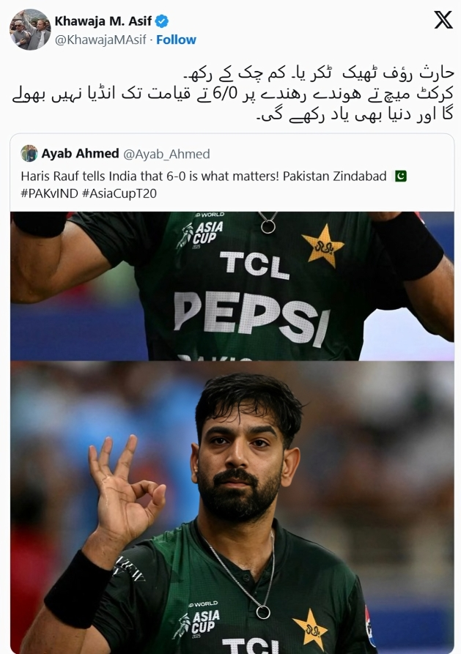This screenshot has width=461, height=654.
Task: Click the X logo icon
Action: 443,20
